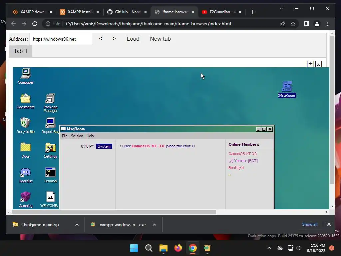
Task: Click Show all downloads link
Action: pos(310,224)
